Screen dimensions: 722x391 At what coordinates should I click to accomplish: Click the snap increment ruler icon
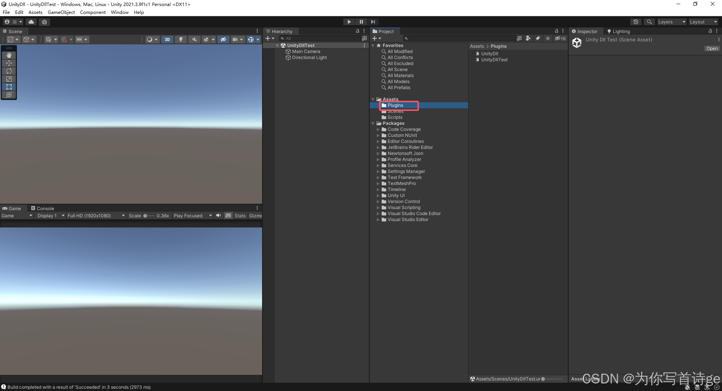[x=79, y=39]
